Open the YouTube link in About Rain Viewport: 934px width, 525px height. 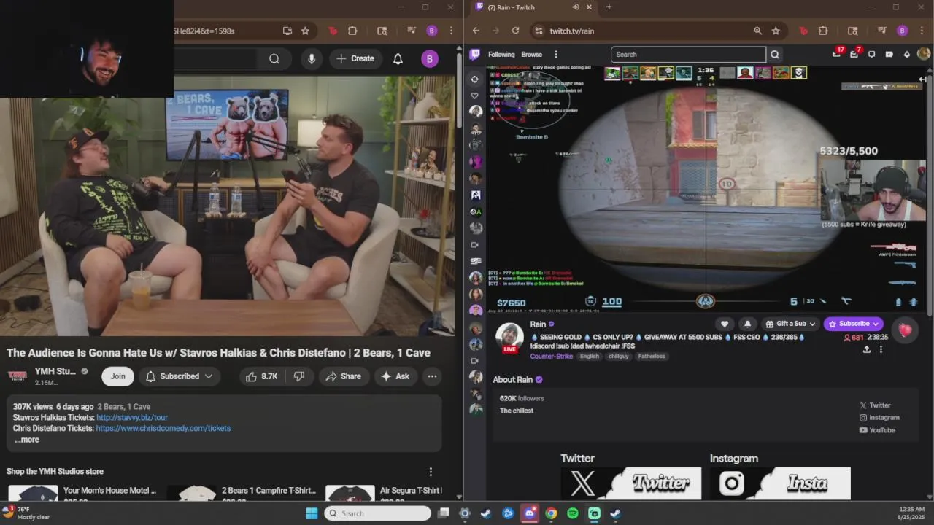(877, 430)
